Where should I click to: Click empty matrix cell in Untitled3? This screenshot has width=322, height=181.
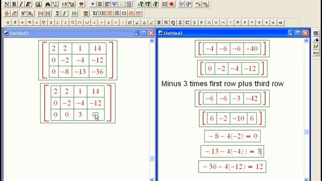(96, 115)
